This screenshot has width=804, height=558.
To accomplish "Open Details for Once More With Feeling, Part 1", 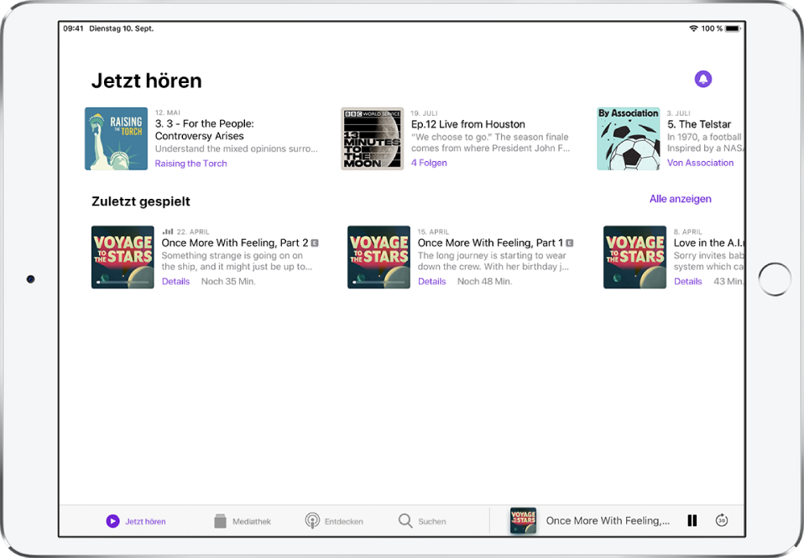I will 431,282.
